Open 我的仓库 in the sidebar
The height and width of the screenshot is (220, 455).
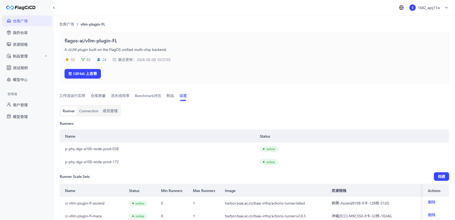[x=27, y=33]
